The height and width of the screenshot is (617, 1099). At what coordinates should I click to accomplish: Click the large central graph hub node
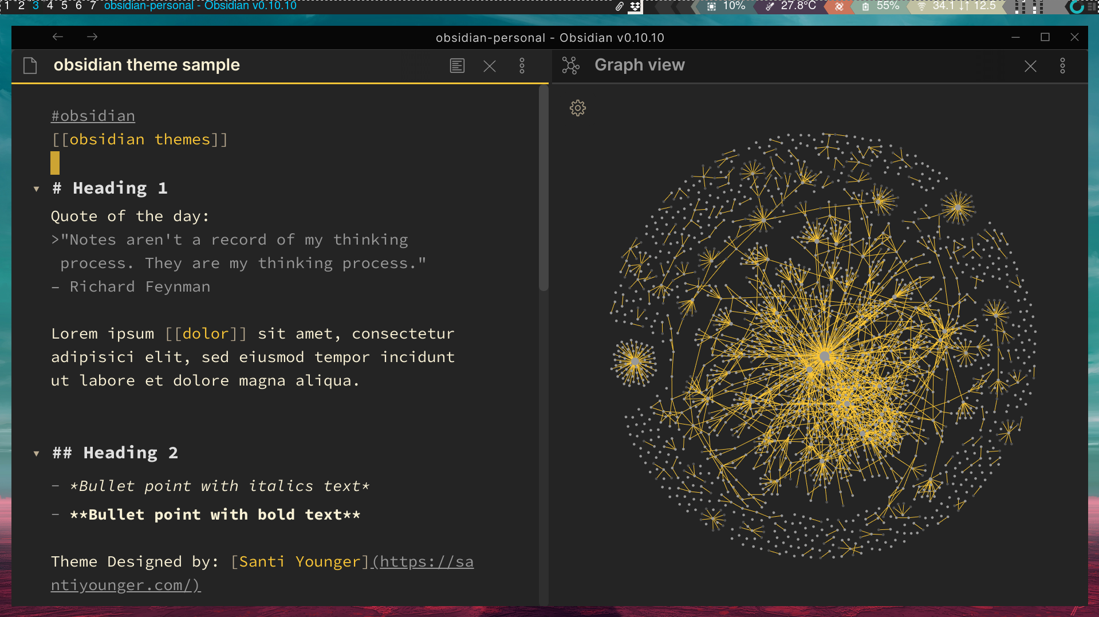825,356
